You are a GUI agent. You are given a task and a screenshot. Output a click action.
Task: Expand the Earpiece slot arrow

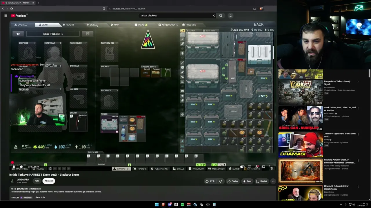[35, 43]
